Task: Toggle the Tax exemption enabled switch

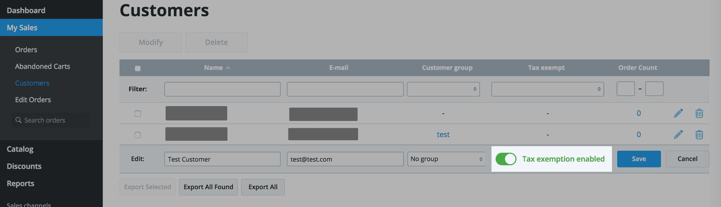Action: point(506,159)
